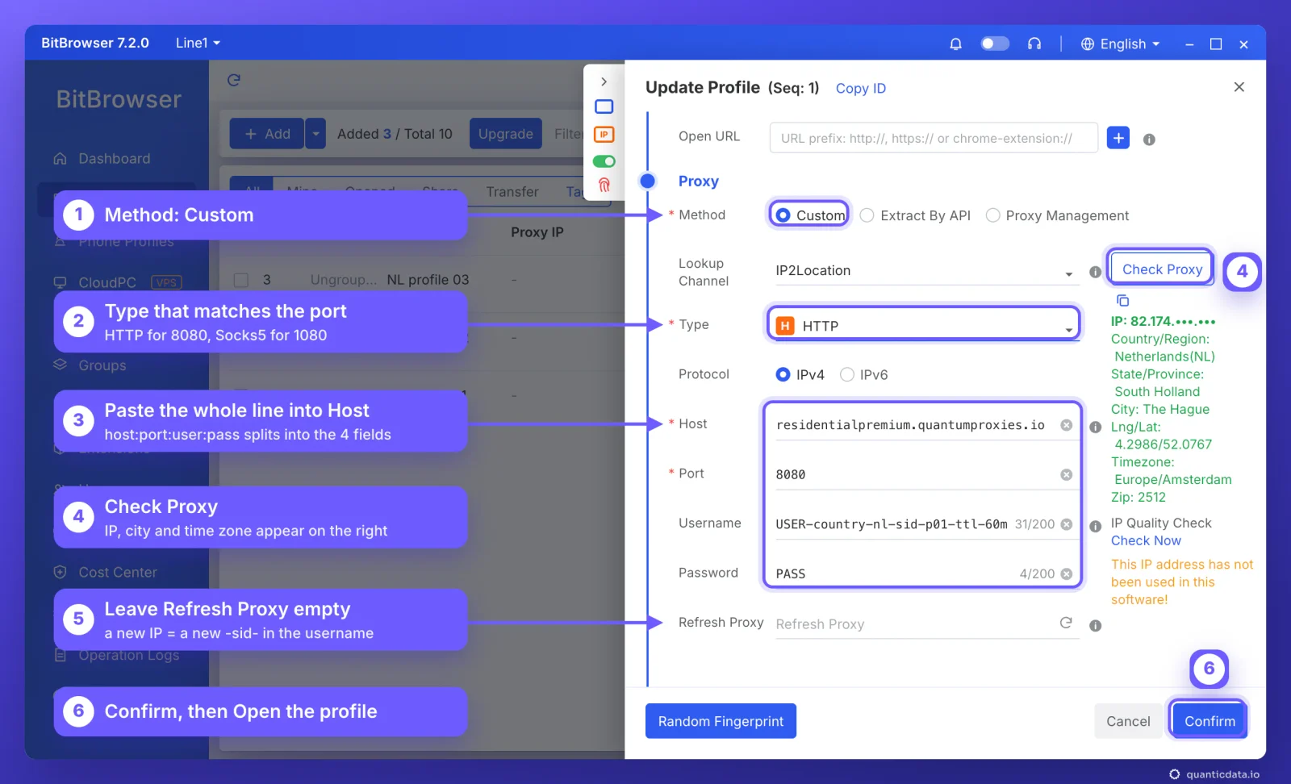Viewport: 1291px width, 784px height.
Task: Click the Upgrade button
Action: tap(506, 134)
